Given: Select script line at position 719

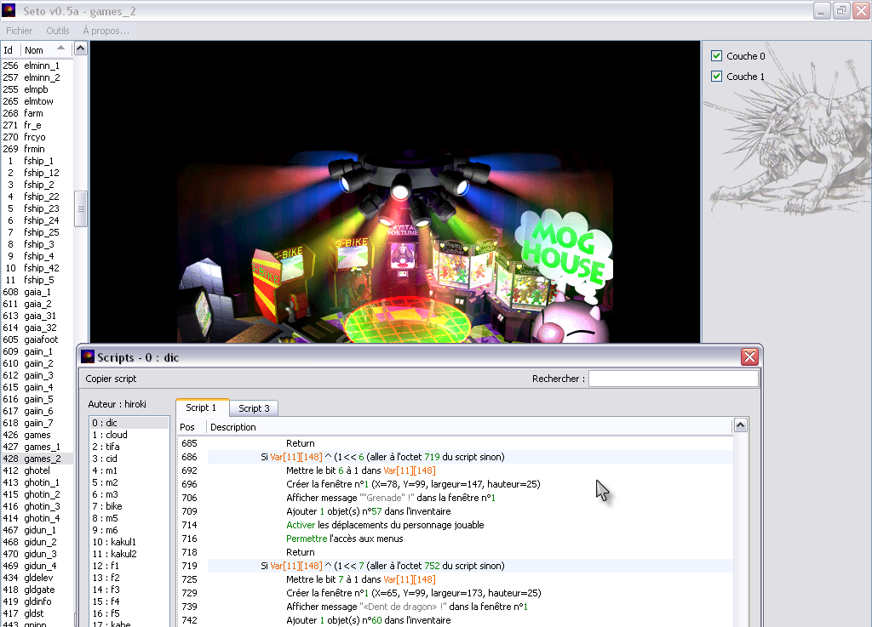Looking at the screenshot, I should click(x=455, y=566).
